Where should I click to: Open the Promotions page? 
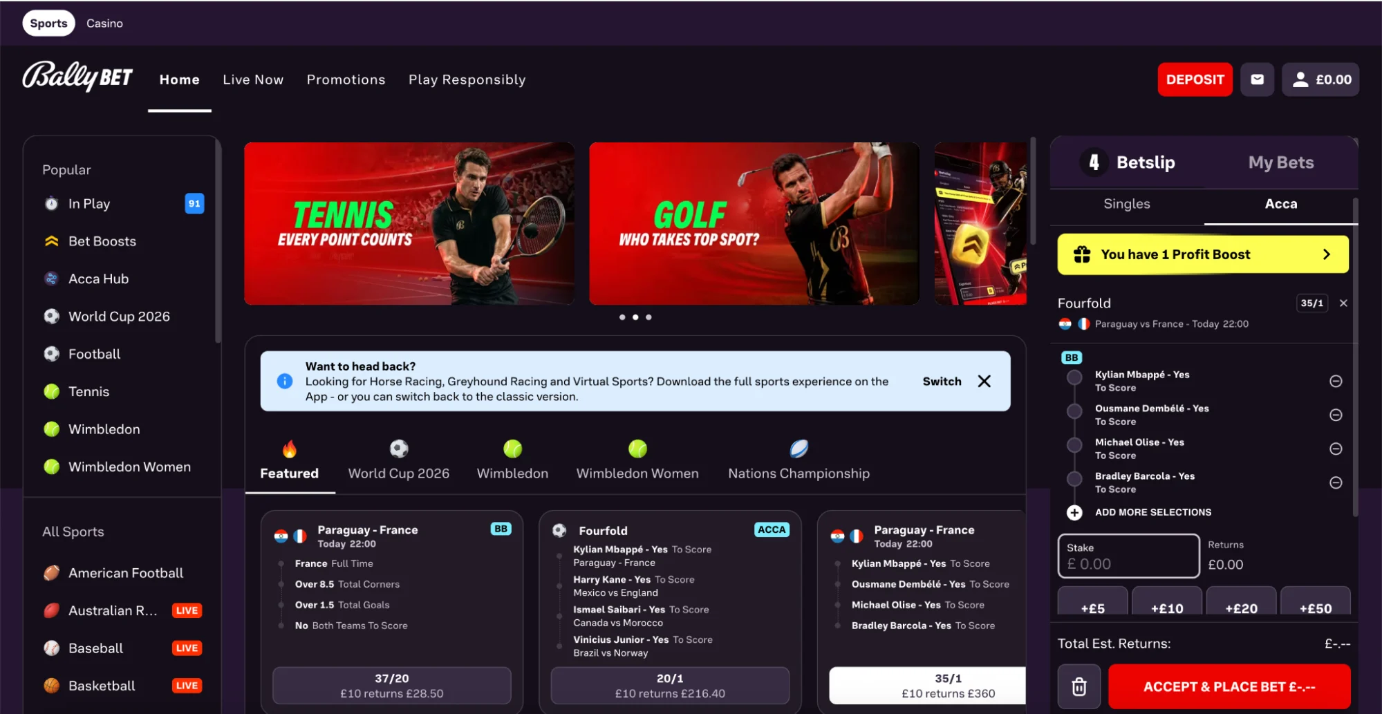tap(346, 80)
